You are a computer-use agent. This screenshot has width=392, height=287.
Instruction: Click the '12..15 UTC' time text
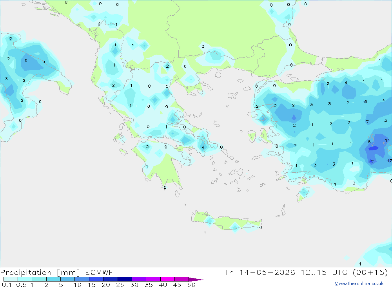(x=325, y=272)
